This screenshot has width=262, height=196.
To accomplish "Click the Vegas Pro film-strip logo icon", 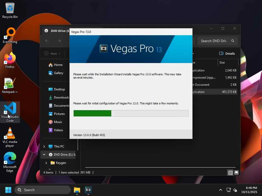I will pyautogui.click(x=104, y=49).
